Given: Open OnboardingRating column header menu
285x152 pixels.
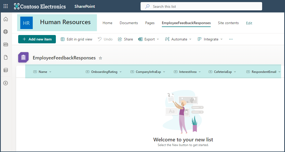Looking at the screenshot, I should [x=104, y=72].
